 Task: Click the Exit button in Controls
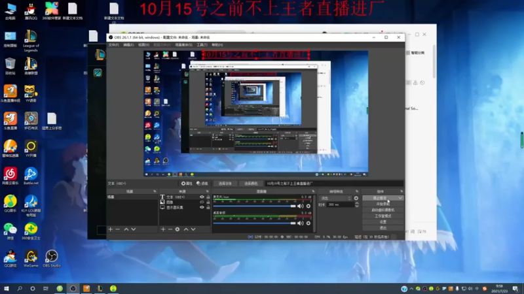coord(383,228)
